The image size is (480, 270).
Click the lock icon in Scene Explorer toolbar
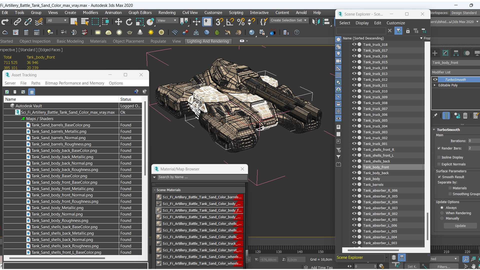(x=408, y=31)
